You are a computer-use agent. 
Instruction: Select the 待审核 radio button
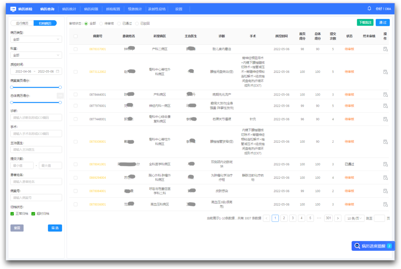click(101, 23)
